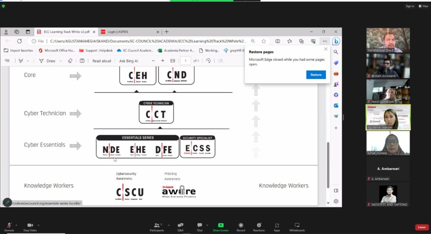Click Read aloud in PDF toolbar
Viewport: 431px width, 234px height.
pyautogui.click(x=102, y=61)
